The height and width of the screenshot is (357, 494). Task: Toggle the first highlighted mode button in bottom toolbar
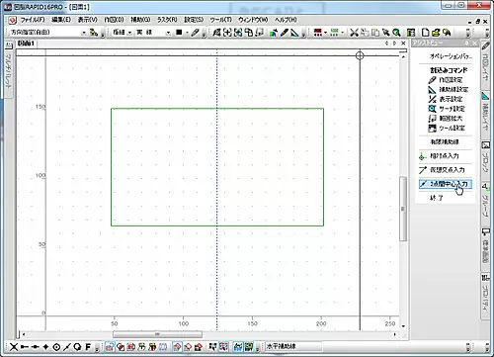click(x=110, y=347)
